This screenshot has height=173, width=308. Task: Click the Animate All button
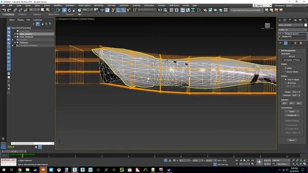(292, 115)
